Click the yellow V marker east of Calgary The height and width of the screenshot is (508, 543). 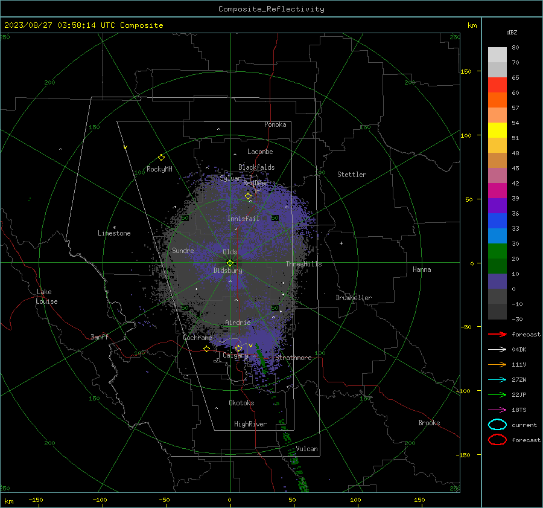pos(251,346)
